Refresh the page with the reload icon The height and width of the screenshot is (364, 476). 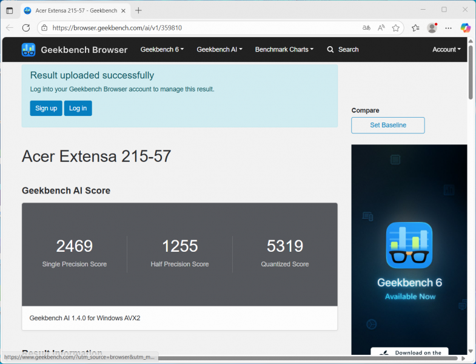pos(26,28)
